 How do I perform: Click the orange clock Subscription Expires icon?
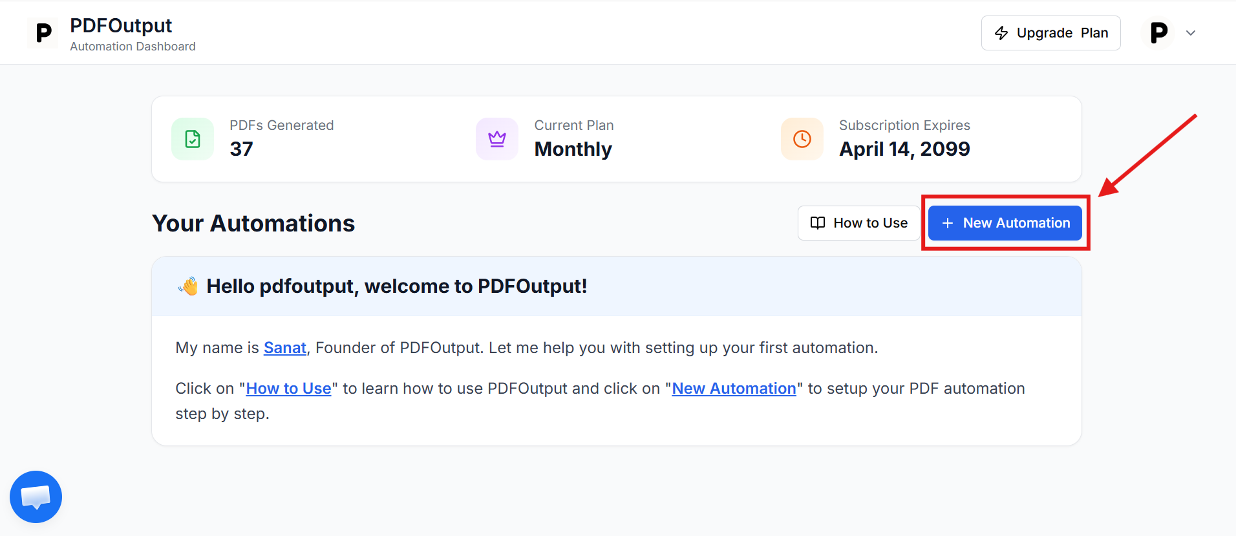[802, 139]
